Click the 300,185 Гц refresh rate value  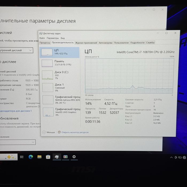point(32,89)
